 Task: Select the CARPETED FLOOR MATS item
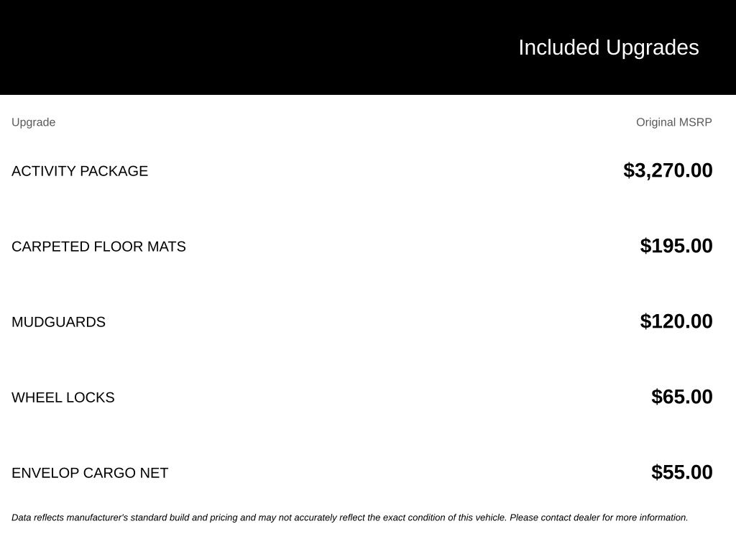[x=98, y=247]
